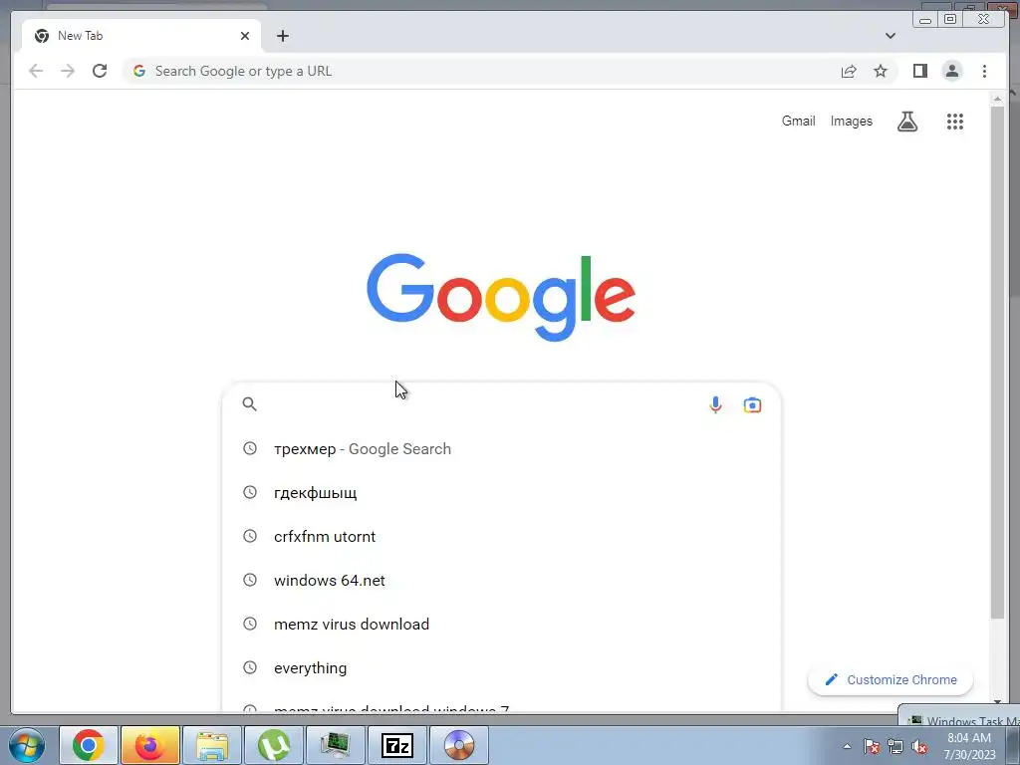Click the network tray icon
This screenshot has height=765, width=1020.
pyautogui.click(x=895, y=746)
